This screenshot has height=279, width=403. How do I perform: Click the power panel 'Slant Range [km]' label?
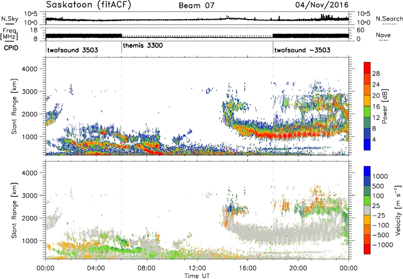(14, 106)
